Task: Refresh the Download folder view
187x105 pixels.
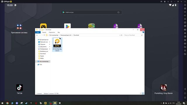Action: coord(122,35)
